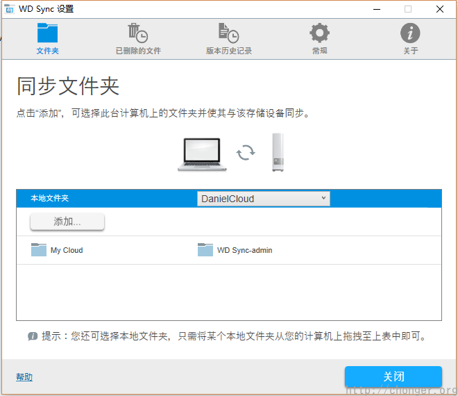Click the 版本历史记录 tab label
This screenshot has height=396, width=458.
pos(229,51)
